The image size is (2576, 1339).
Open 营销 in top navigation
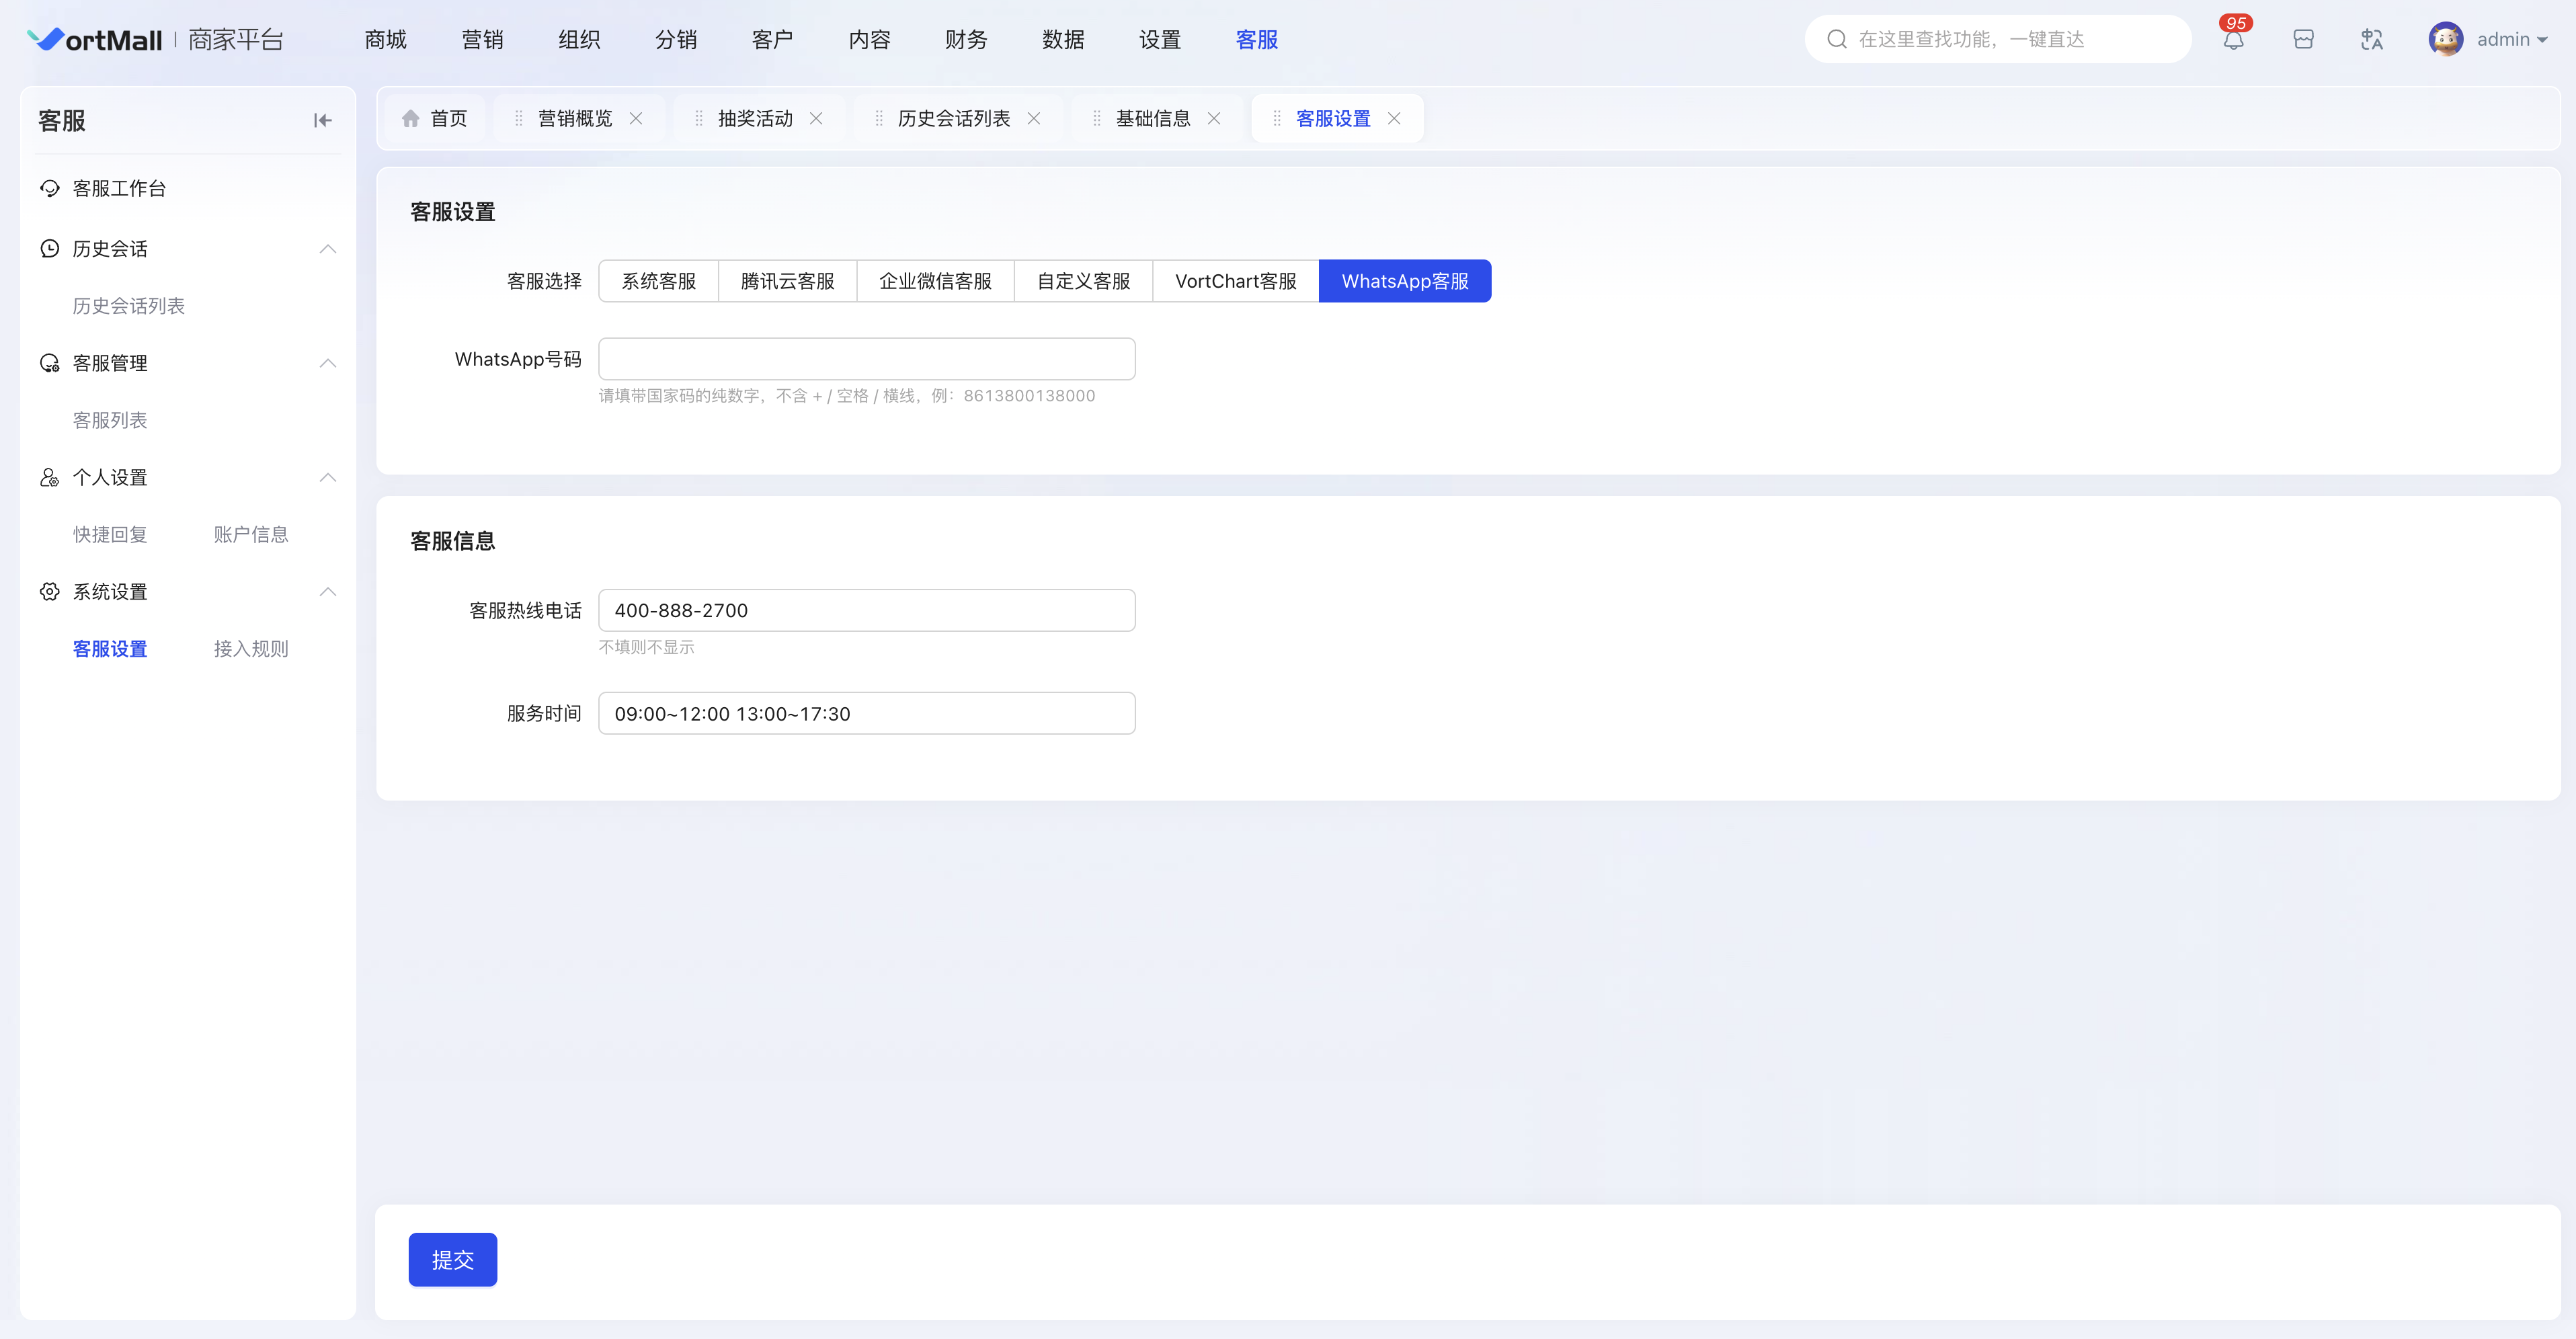[x=482, y=39]
